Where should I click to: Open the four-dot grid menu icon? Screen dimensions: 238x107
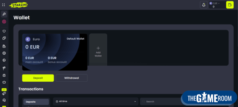[4, 5]
